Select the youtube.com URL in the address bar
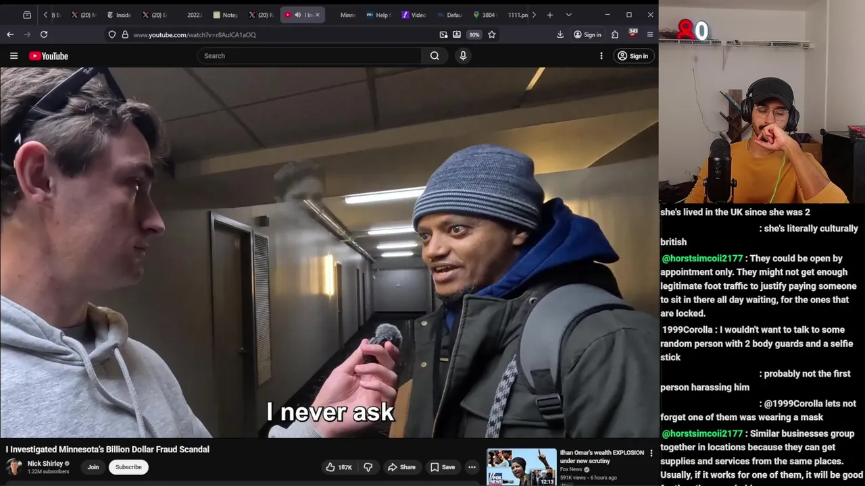The width and height of the screenshot is (865, 486). (195, 34)
